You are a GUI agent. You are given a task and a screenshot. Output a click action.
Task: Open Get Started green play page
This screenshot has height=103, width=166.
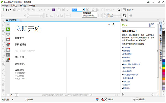tap(8, 29)
